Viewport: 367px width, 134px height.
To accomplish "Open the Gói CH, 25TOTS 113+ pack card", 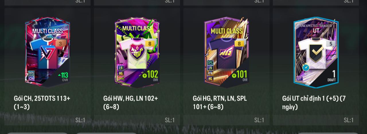I will (x=48, y=52).
